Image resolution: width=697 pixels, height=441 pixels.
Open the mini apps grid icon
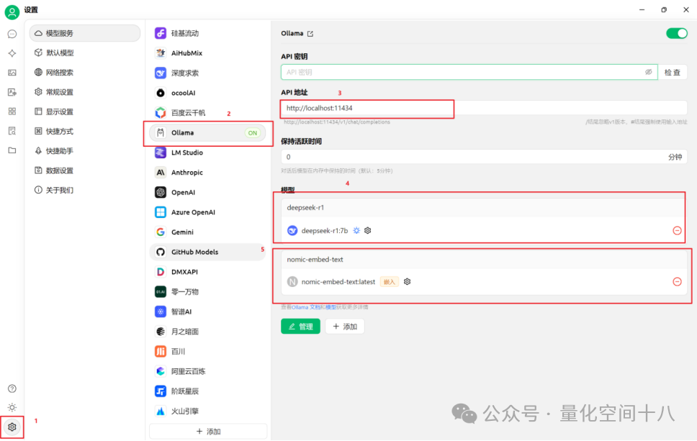tap(12, 111)
